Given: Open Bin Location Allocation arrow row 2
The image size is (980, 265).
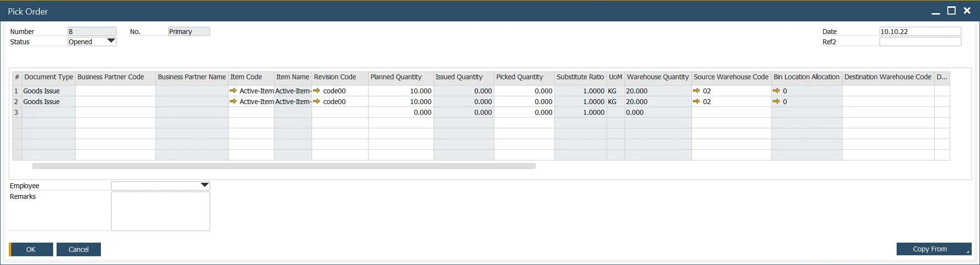Looking at the screenshot, I should 776,102.
